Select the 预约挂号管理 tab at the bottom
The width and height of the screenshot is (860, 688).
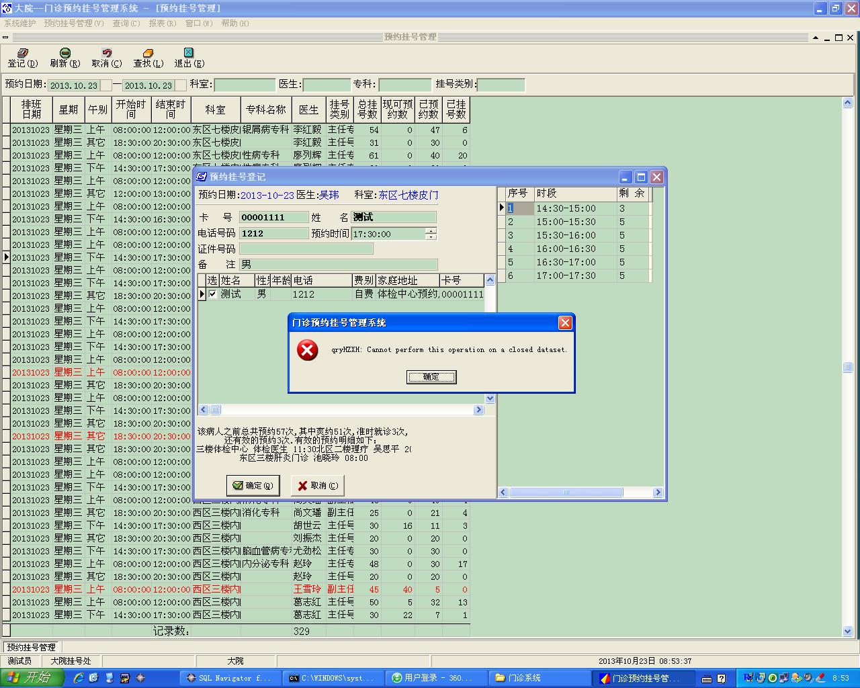tap(32, 648)
